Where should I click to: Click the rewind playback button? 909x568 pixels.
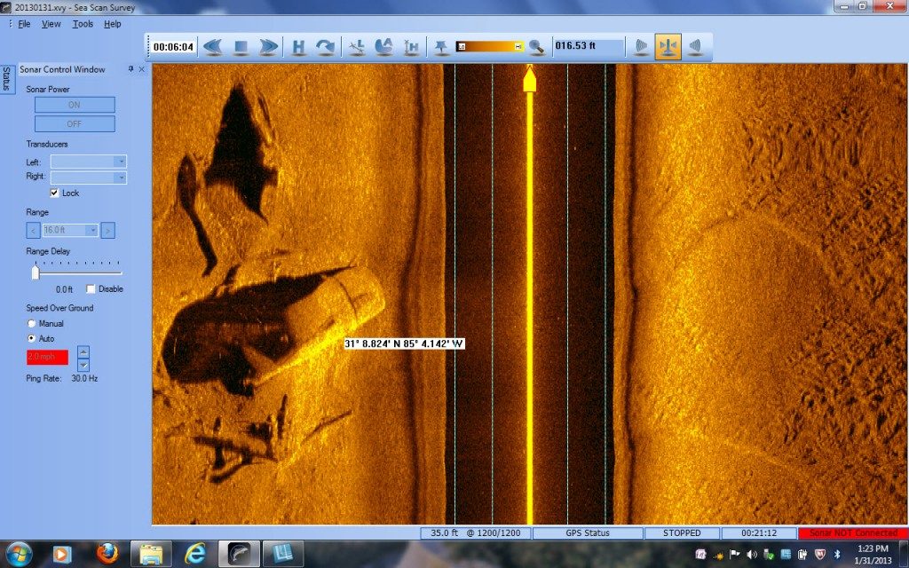click(x=212, y=46)
